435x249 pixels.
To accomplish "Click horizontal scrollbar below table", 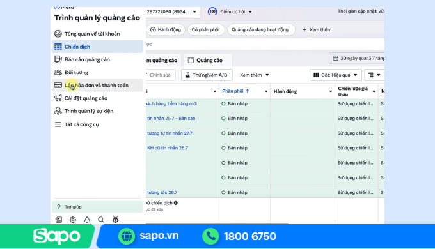I will [x=217, y=223].
